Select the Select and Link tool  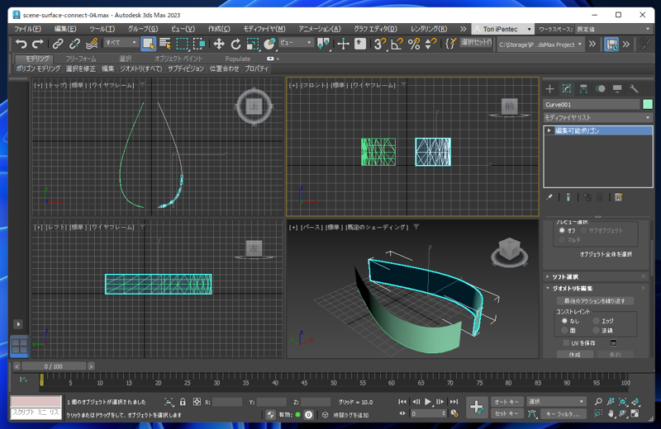[x=58, y=44]
